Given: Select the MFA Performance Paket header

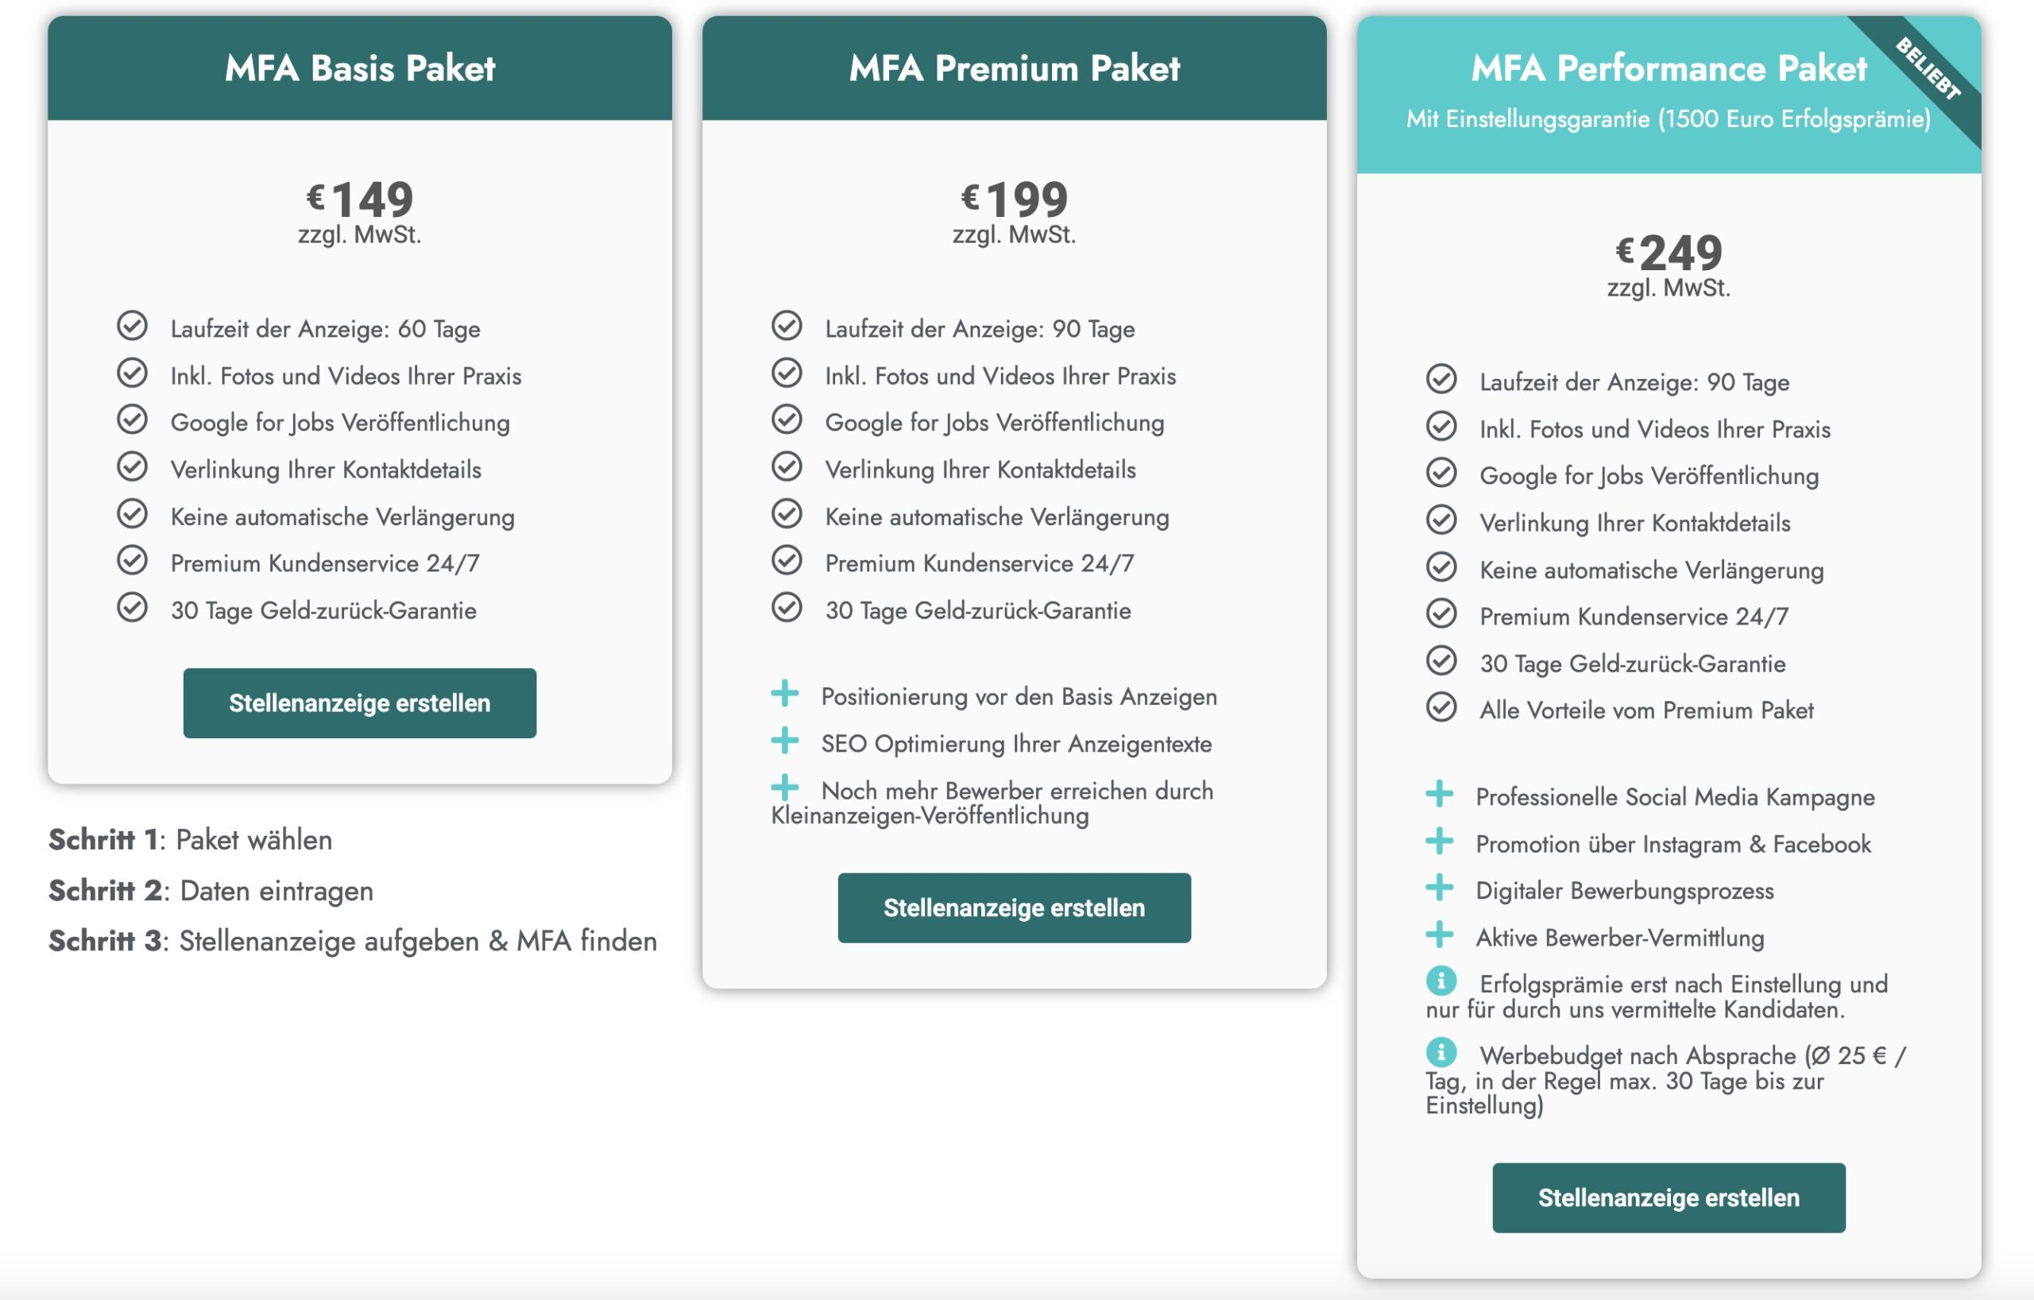Looking at the screenshot, I should 1669,95.
